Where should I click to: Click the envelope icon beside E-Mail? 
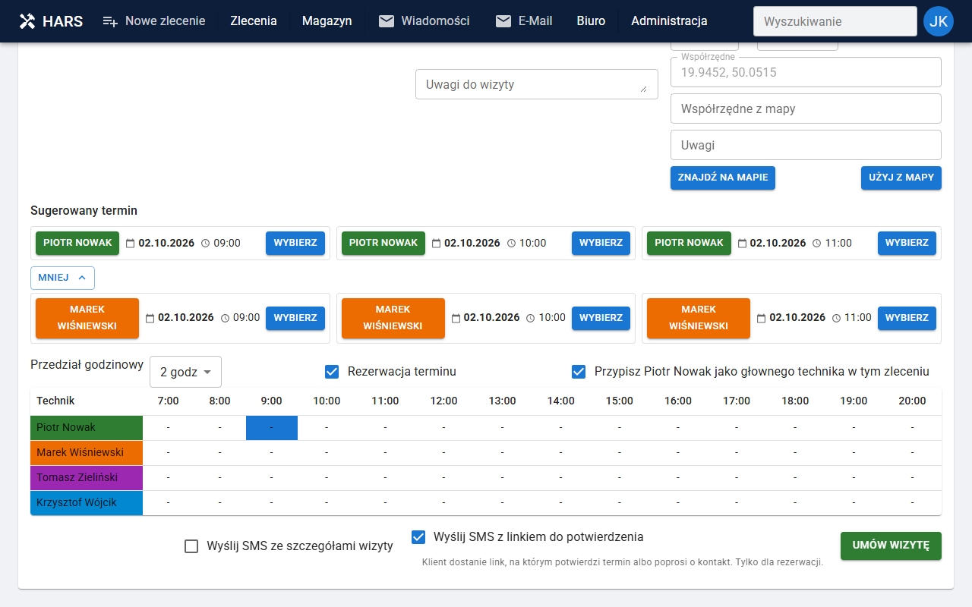(x=503, y=21)
